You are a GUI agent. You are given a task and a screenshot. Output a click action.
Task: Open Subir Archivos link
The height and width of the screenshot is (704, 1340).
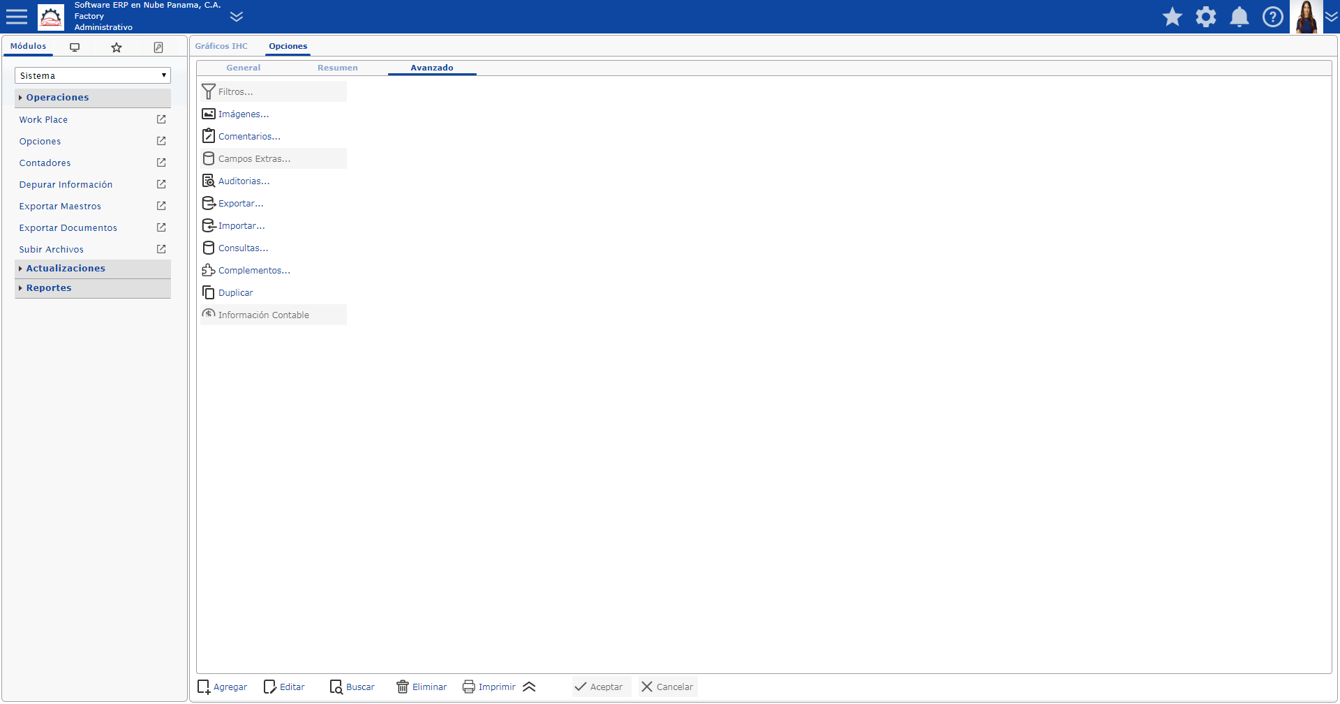(x=51, y=250)
